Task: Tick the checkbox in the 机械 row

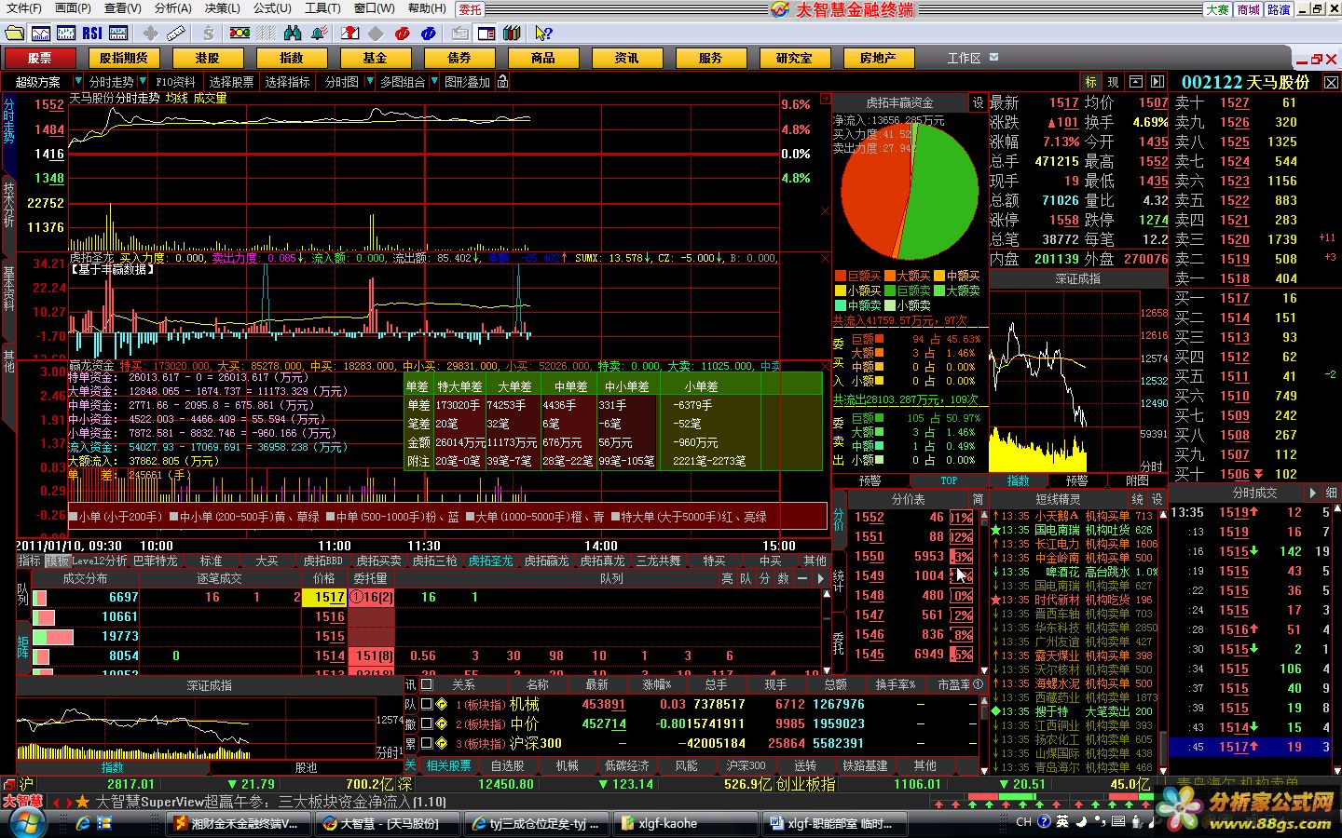Action: tap(427, 705)
